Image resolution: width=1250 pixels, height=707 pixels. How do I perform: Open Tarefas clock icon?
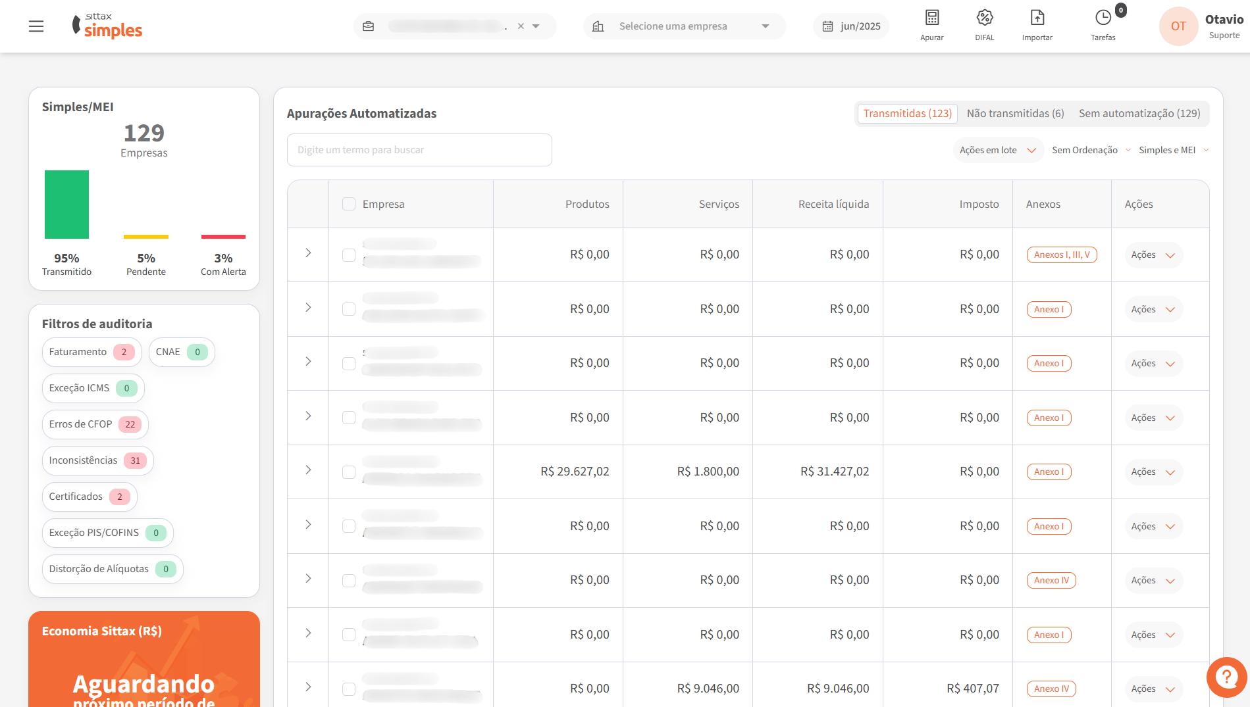tap(1103, 18)
